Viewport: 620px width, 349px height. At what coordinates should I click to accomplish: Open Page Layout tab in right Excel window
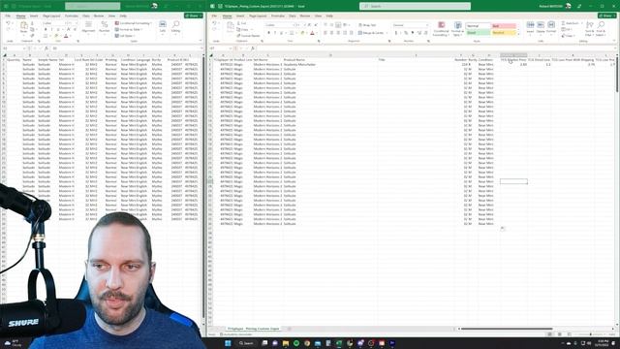258,16
